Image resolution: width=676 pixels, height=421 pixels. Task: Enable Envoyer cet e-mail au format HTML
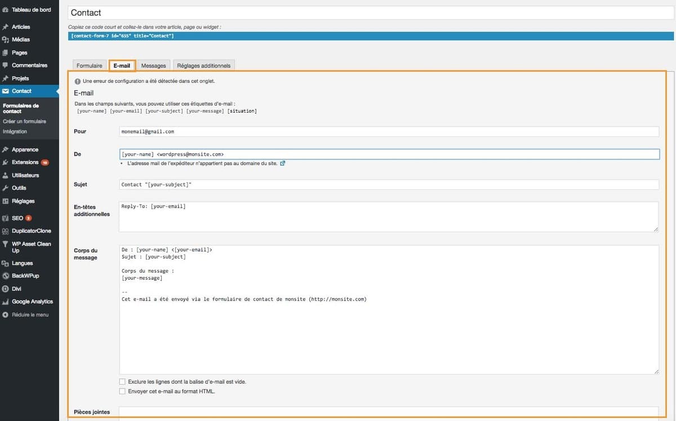[122, 391]
